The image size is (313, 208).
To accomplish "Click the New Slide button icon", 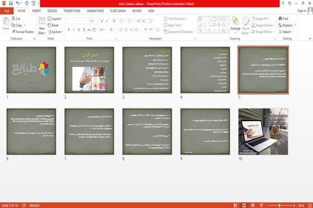I will [42, 20].
